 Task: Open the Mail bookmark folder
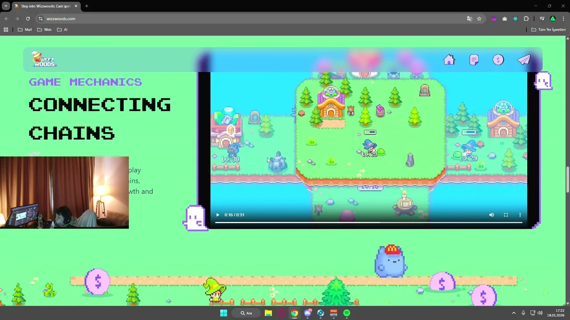pyautogui.click(x=24, y=29)
